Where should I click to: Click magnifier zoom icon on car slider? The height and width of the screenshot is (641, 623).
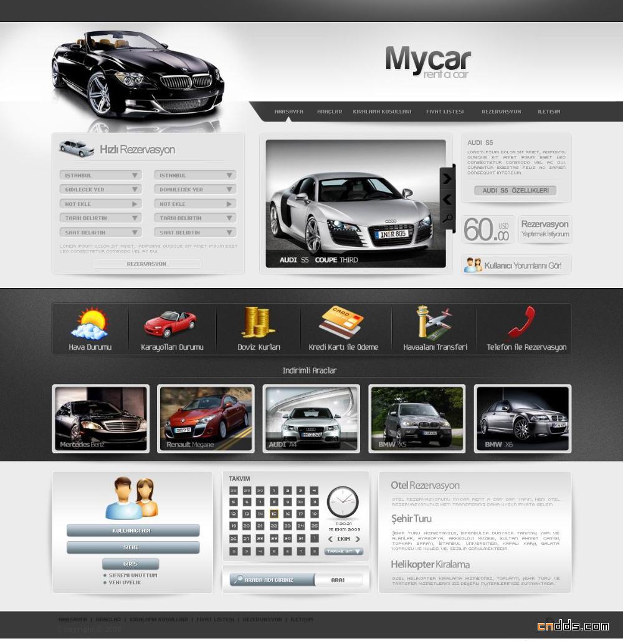[447, 218]
